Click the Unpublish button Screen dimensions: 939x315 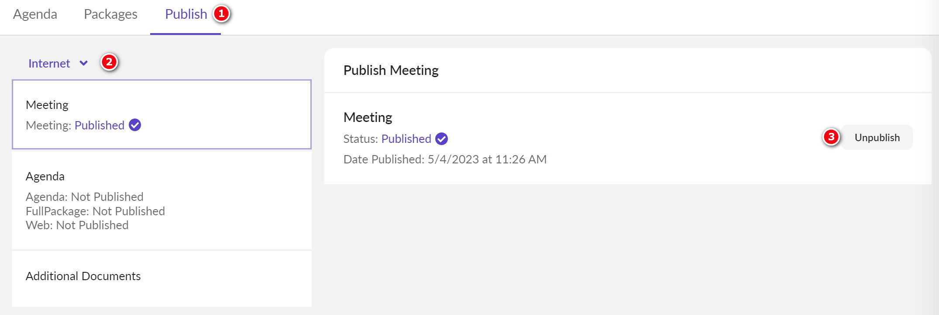[877, 137]
